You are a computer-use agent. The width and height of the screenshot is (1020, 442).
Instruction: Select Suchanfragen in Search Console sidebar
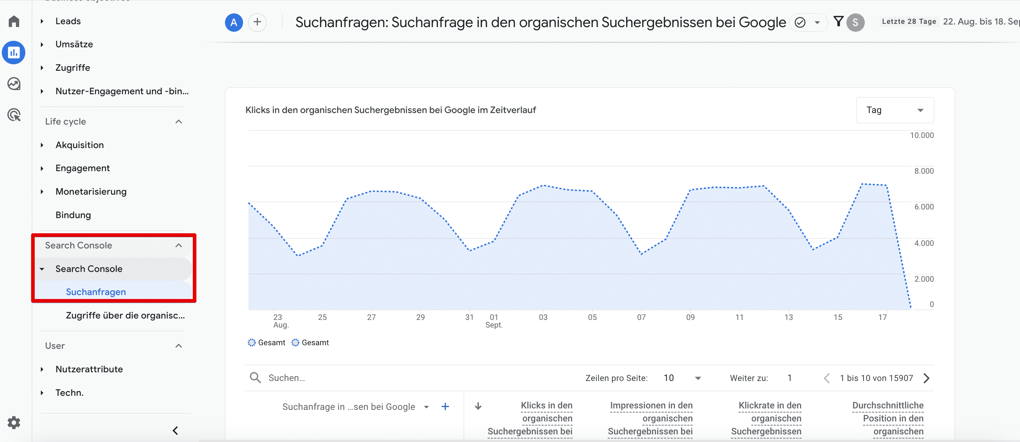(x=95, y=291)
